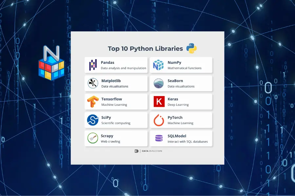
Task: Click 'Data analysis and manipulation' description
Action: click(124, 68)
